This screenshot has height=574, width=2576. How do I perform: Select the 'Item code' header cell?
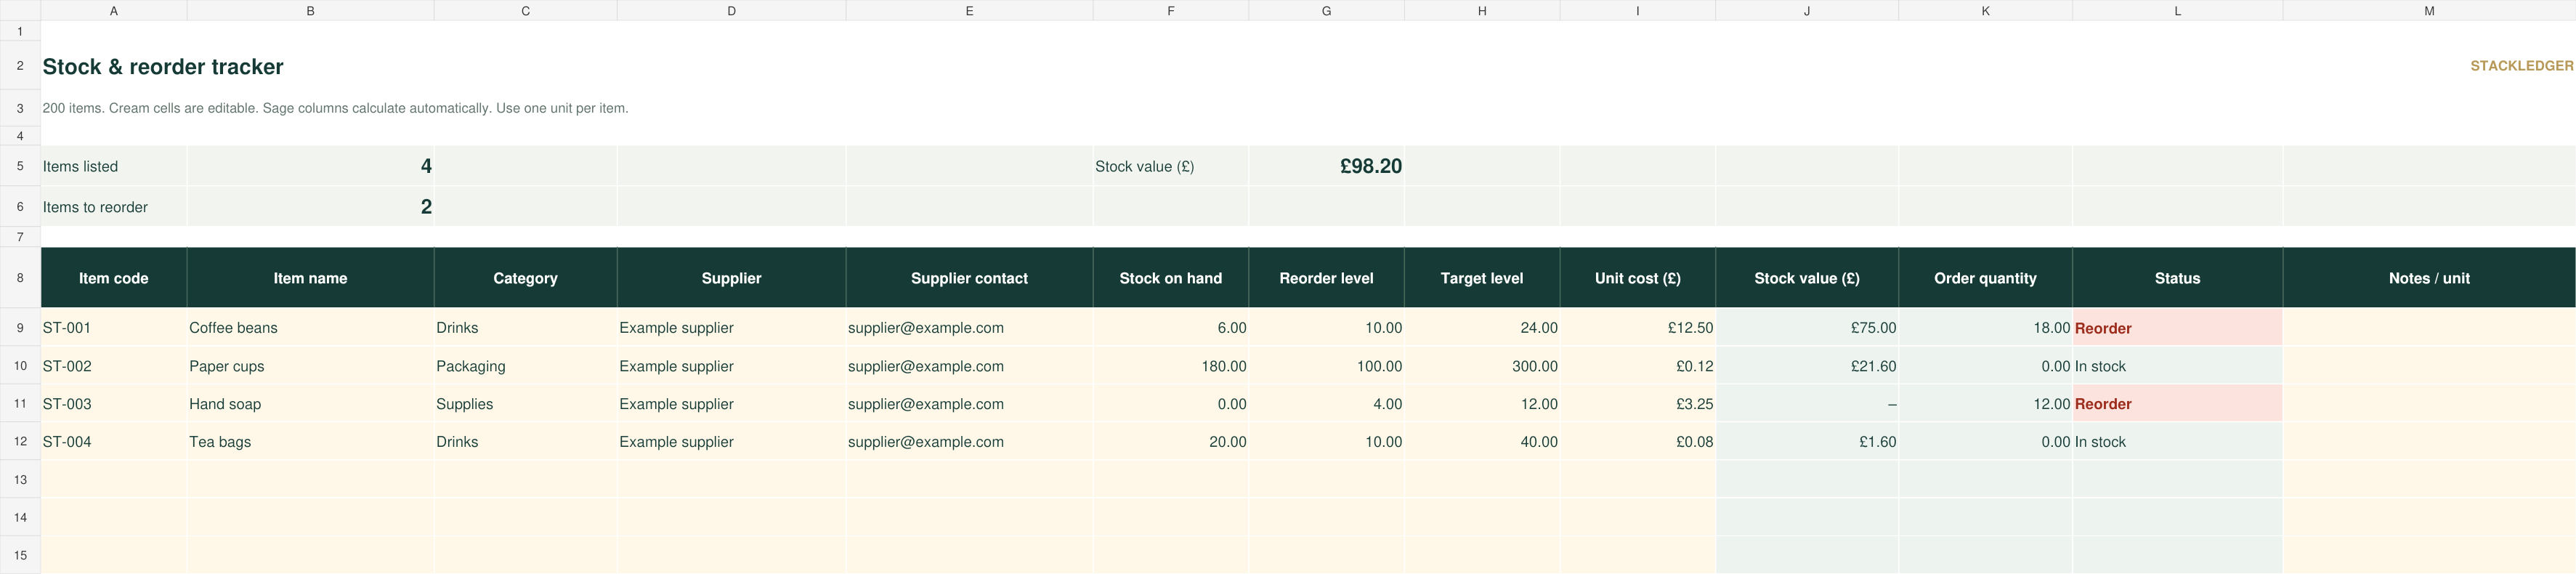coord(113,278)
